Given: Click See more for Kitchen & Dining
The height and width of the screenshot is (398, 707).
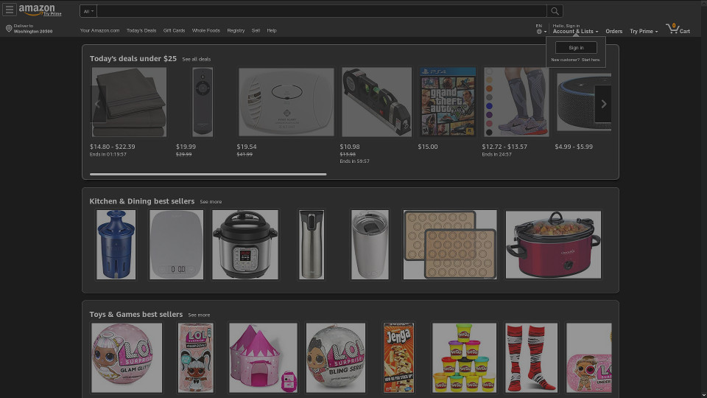Looking at the screenshot, I should pos(211,202).
